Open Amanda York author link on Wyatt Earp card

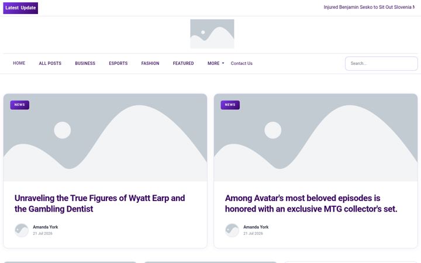(46, 227)
